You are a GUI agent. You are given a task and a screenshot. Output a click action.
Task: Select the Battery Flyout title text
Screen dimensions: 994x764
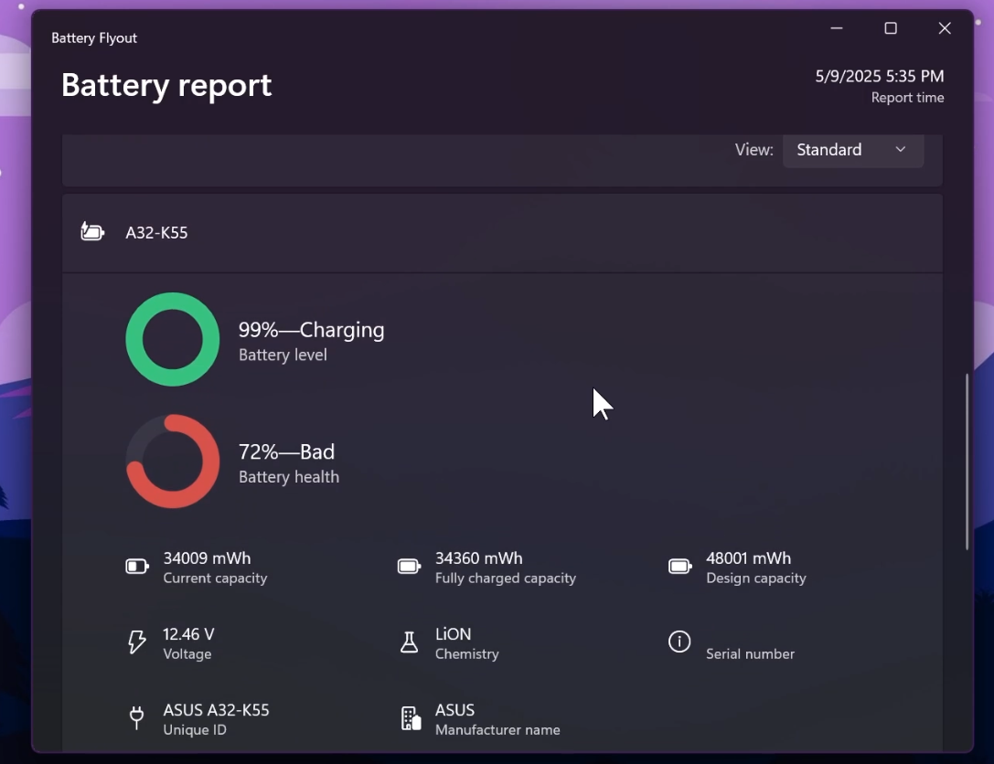click(94, 37)
